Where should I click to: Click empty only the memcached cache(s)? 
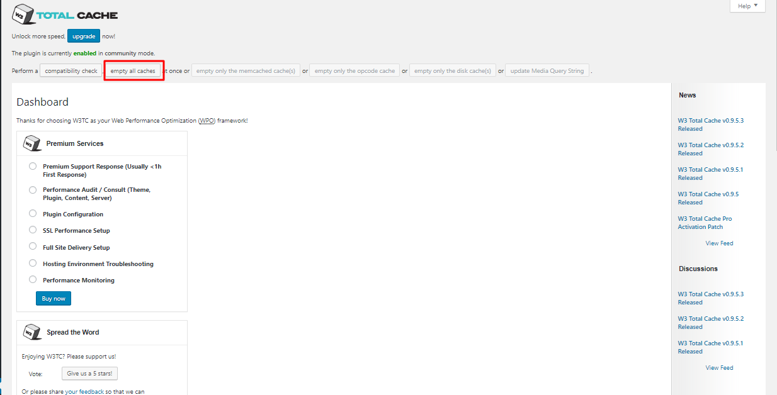click(246, 71)
